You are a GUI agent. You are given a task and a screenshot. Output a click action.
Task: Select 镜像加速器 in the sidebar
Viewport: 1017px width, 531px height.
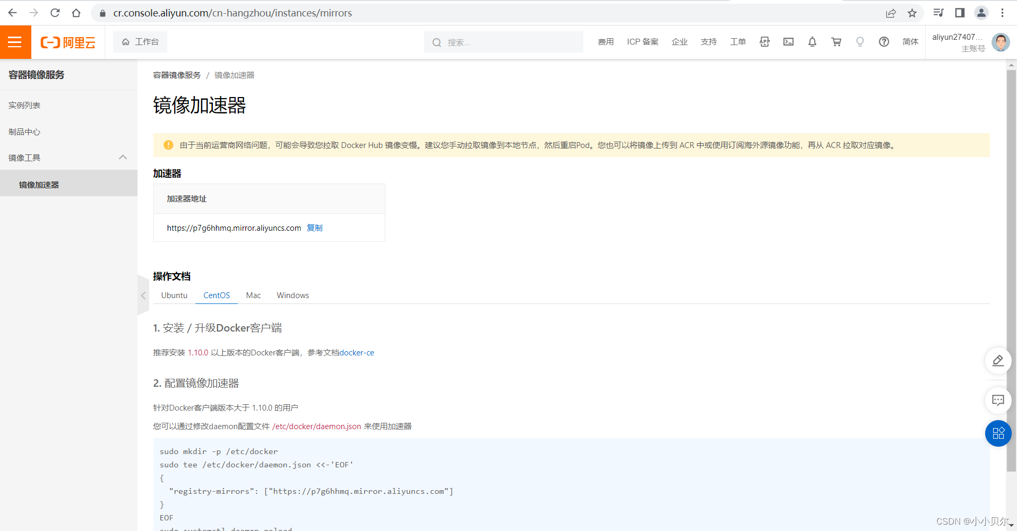(x=68, y=184)
